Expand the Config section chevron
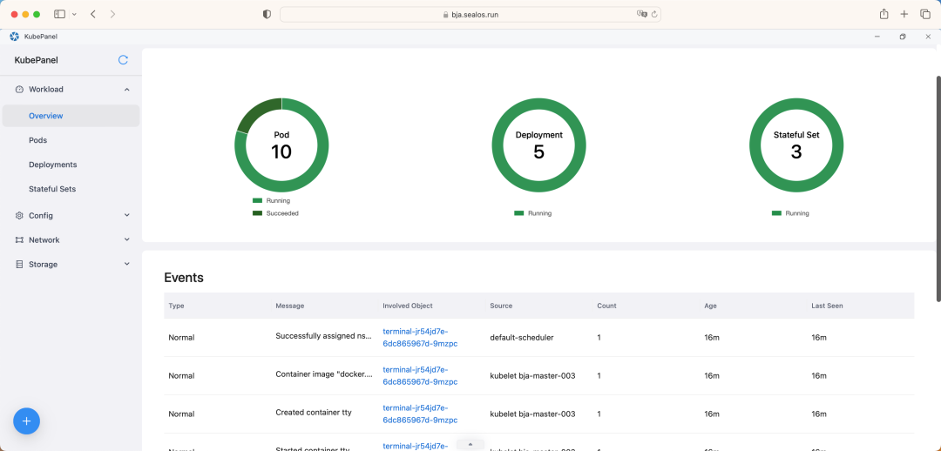 coord(127,216)
